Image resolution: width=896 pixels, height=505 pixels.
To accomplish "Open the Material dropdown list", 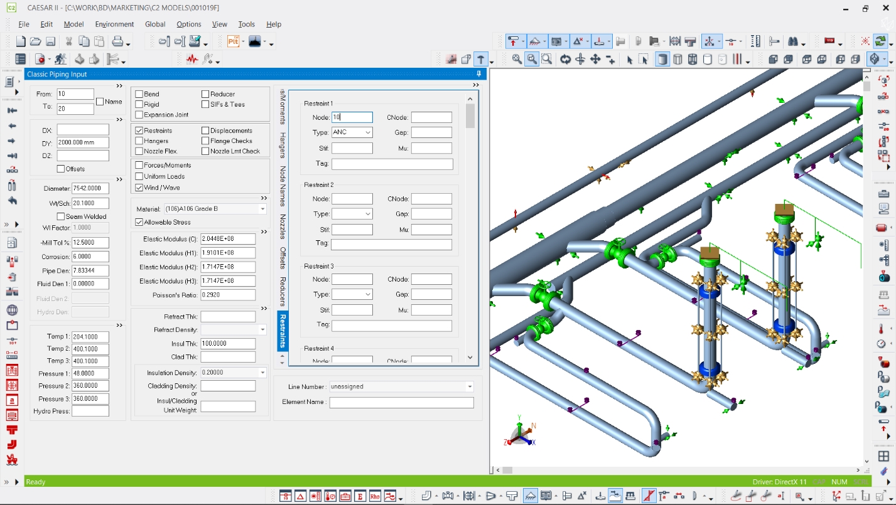I will pyautogui.click(x=262, y=209).
